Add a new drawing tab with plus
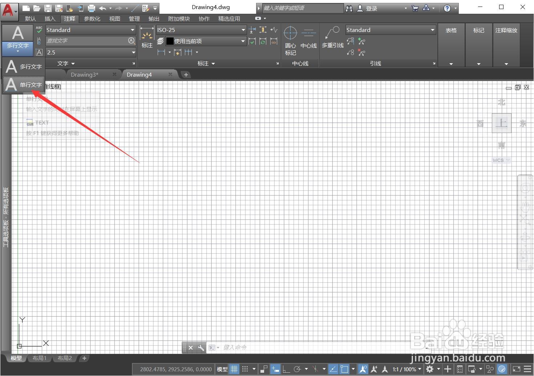Image resolution: width=534 pixels, height=376 pixels. [186, 74]
